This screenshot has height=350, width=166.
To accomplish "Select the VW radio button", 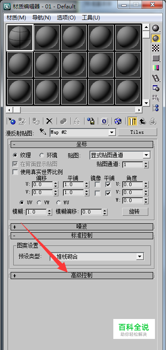I will click(39, 202).
